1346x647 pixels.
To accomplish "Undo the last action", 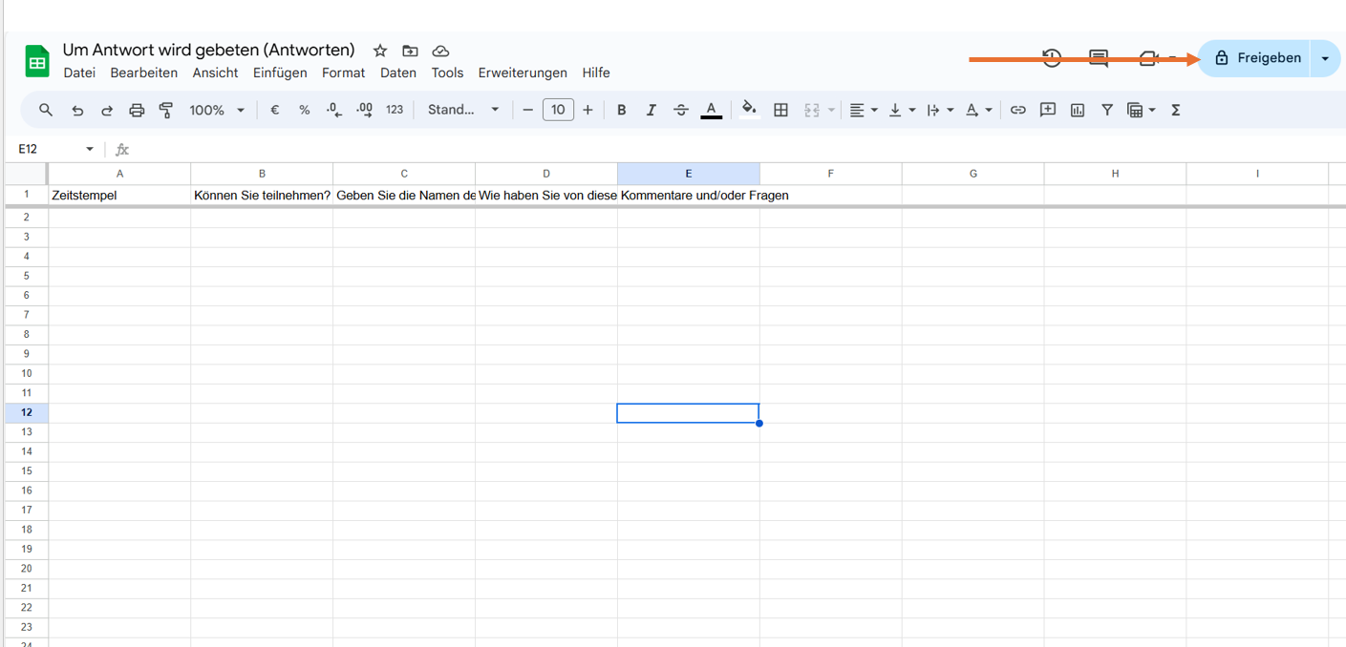I will pos(77,110).
